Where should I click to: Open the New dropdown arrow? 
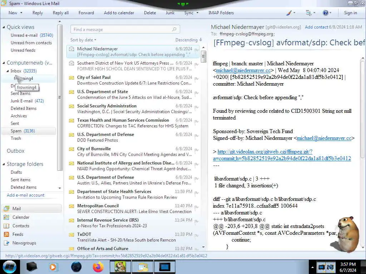pyautogui.click(x=21, y=13)
